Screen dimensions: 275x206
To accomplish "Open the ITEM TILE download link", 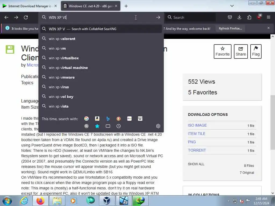I will click(x=197, y=134).
